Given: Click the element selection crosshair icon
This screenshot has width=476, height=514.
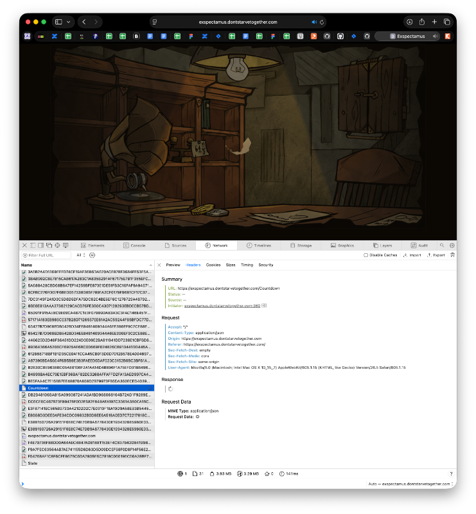Looking at the screenshot, I should tap(57, 245).
